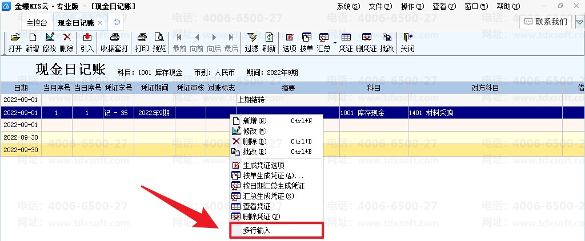Close the 现金日记账 tab

tap(99, 23)
